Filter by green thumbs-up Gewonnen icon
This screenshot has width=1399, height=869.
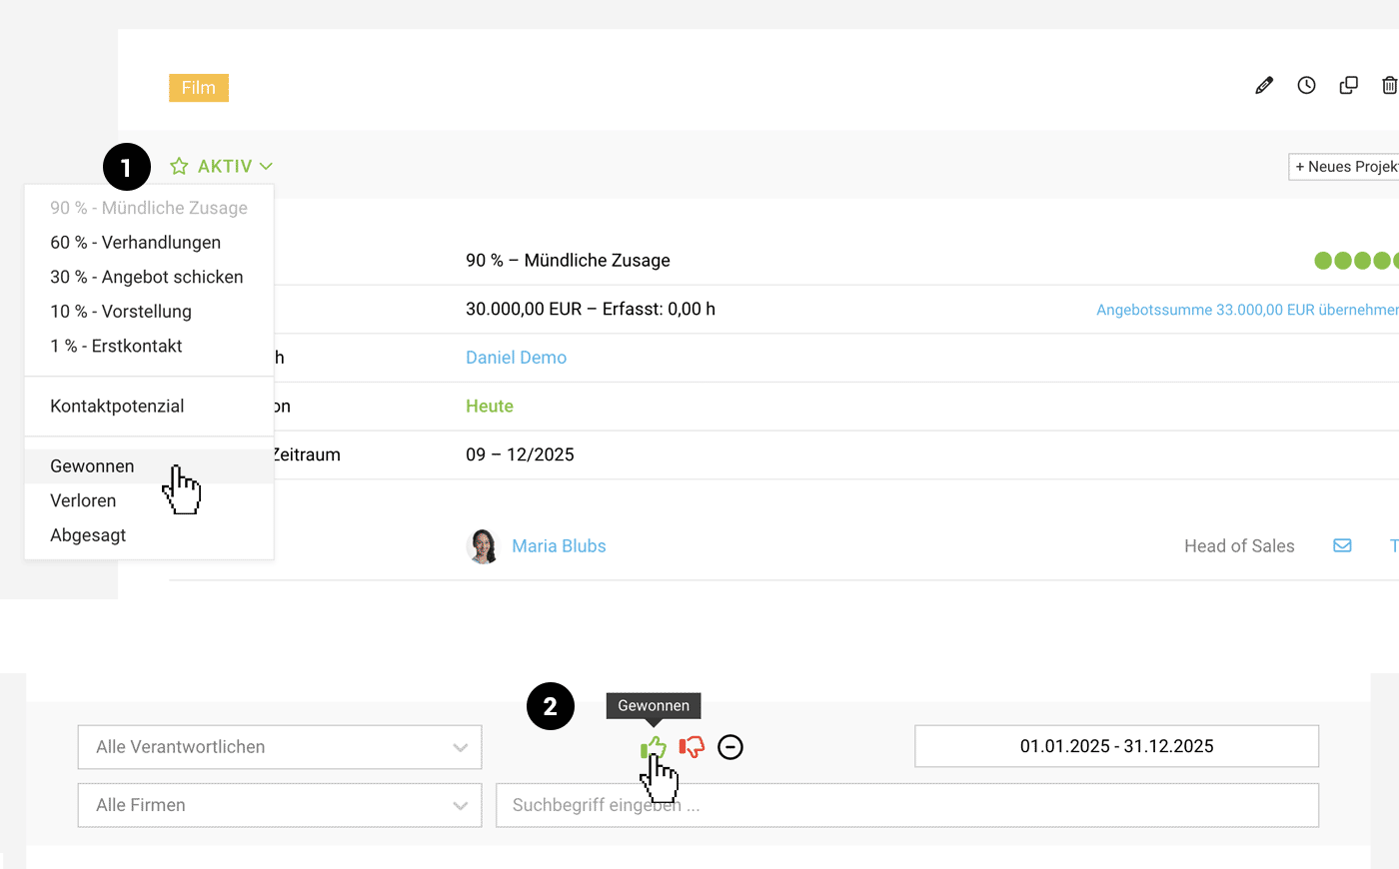click(654, 747)
